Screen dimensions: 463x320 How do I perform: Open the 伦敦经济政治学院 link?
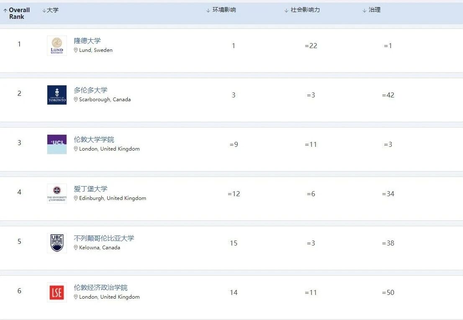[x=100, y=287]
